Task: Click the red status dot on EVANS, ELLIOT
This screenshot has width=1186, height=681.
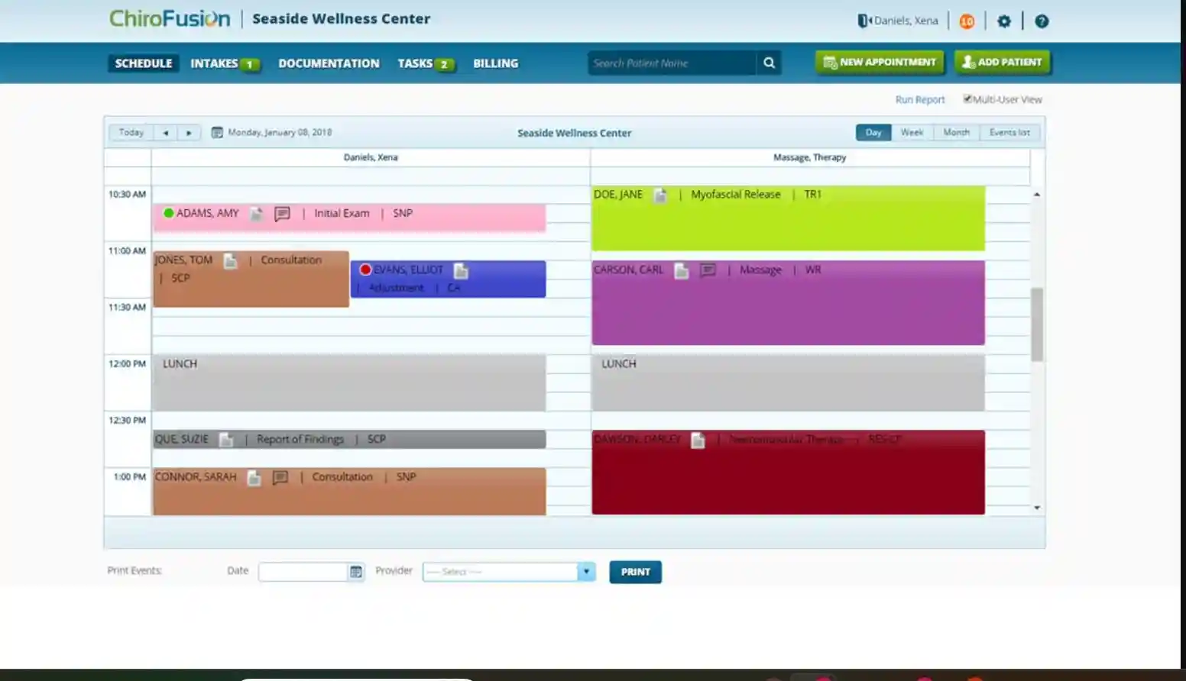Action: (365, 269)
